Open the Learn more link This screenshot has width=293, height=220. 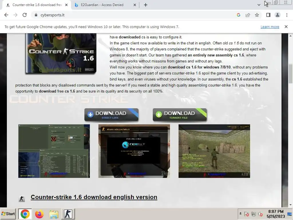point(270,27)
